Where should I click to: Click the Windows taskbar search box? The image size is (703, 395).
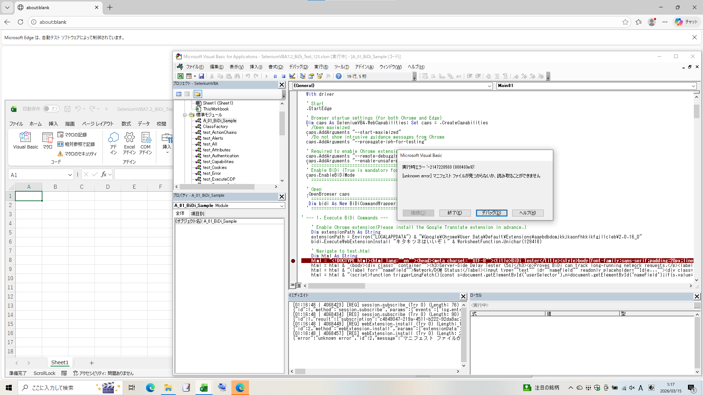coord(70,388)
